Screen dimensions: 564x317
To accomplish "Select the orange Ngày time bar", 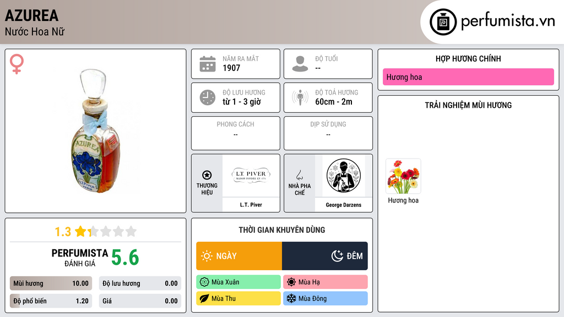I will click(239, 256).
